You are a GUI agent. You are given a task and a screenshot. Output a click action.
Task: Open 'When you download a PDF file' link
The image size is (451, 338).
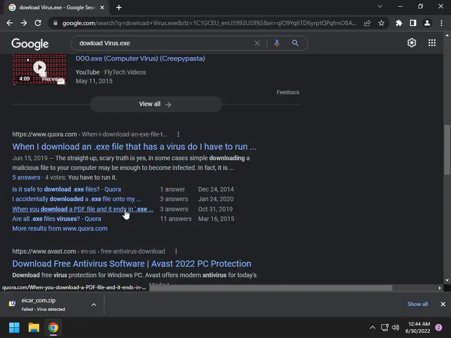[x=82, y=209]
